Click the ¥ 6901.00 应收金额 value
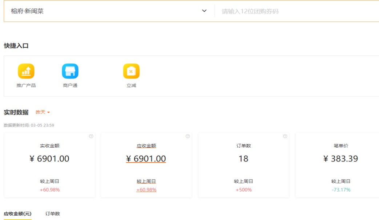The height and width of the screenshot is (220, 379). [146, 159]
